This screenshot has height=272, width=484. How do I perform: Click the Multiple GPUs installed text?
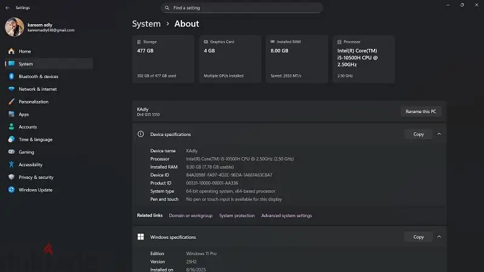coord(223,76)
